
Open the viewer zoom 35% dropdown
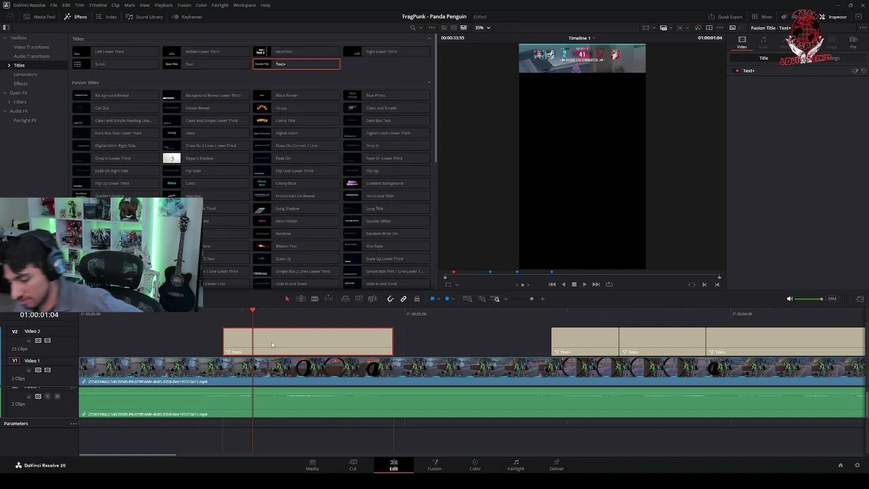[482, 28]
